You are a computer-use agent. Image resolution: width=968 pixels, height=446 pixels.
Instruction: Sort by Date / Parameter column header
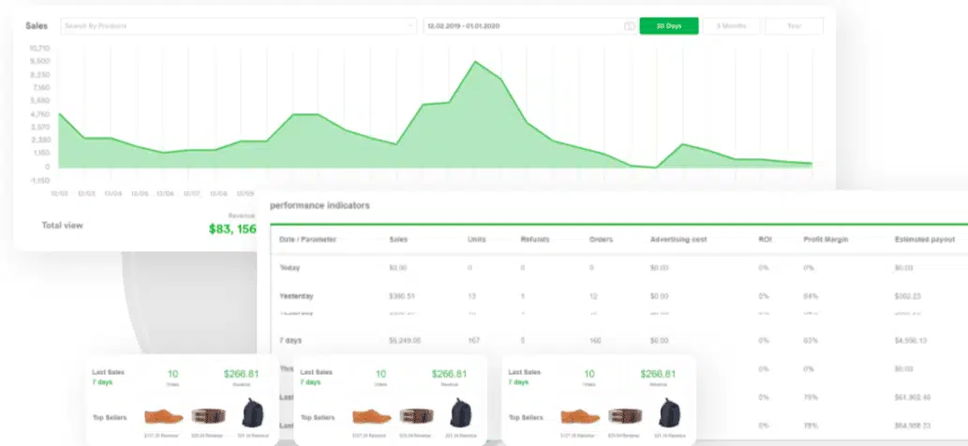coord(307,239)
